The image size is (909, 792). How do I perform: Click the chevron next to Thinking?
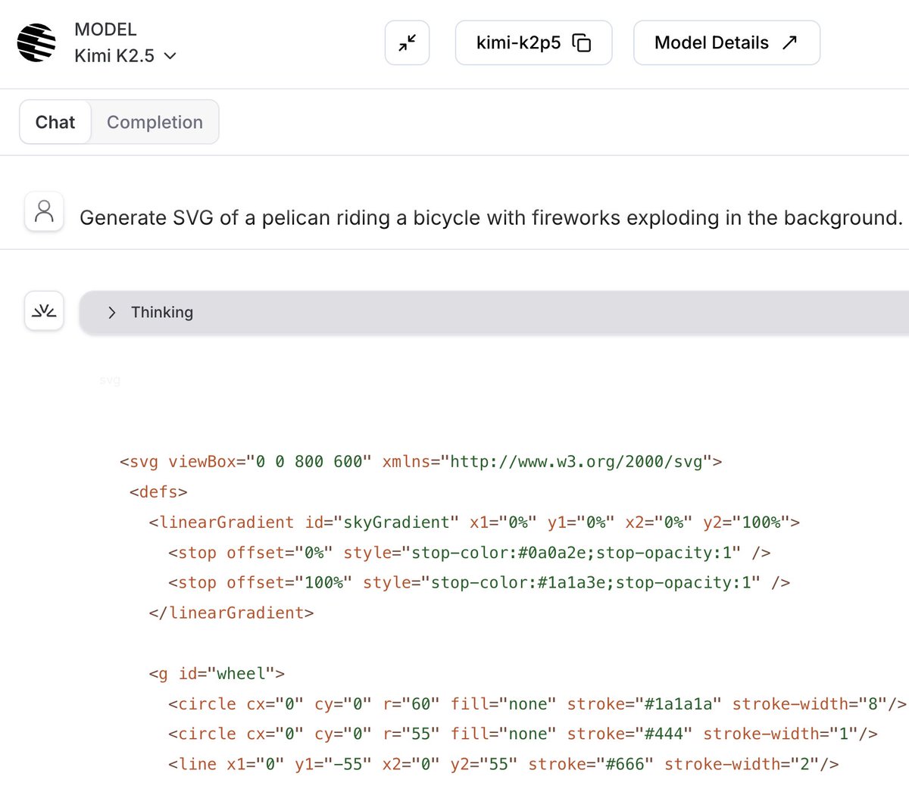(111, 312)
